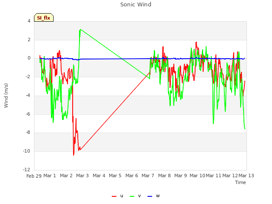Click the Mar 2 x-axis label
The height and width of the screenshot is (204, 272).
pyautogui.click(x=66, y=176)
